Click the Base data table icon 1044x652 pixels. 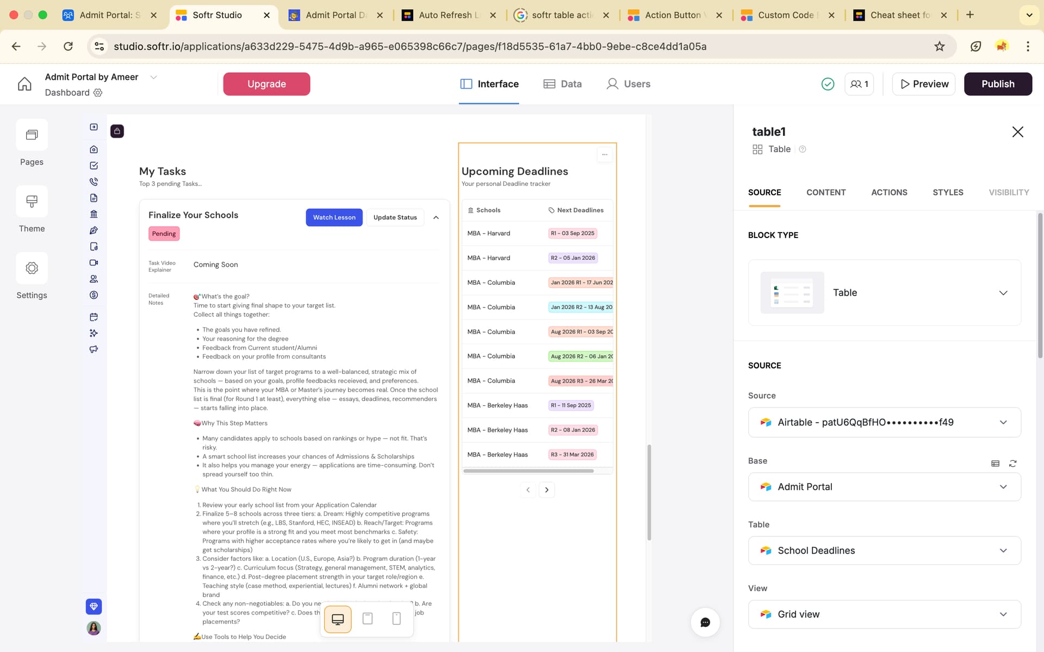pos(995,463)
